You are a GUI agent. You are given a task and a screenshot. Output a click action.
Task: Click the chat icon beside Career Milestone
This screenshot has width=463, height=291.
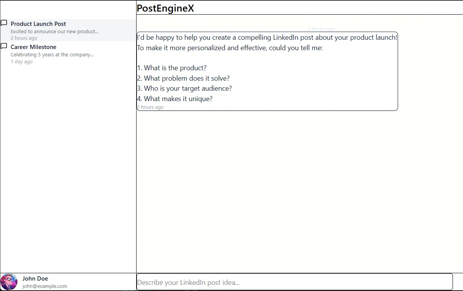(x=4, y=46)
